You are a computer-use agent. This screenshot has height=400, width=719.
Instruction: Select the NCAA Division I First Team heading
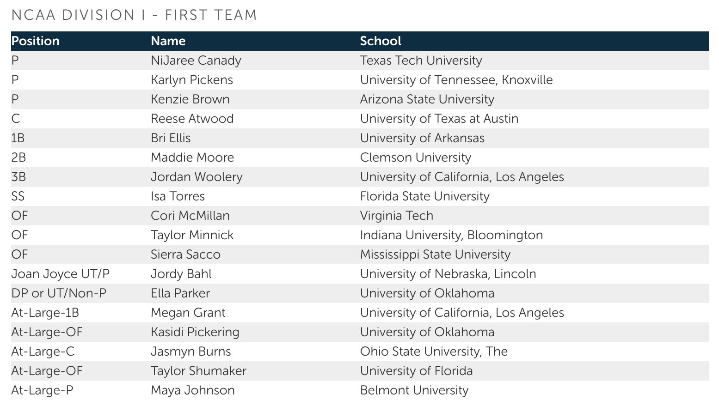[x=134, y=15]
